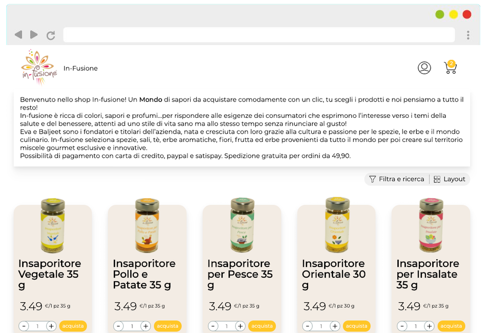Decrease quantity for Insaporitore Orientale

click(308, 326)
